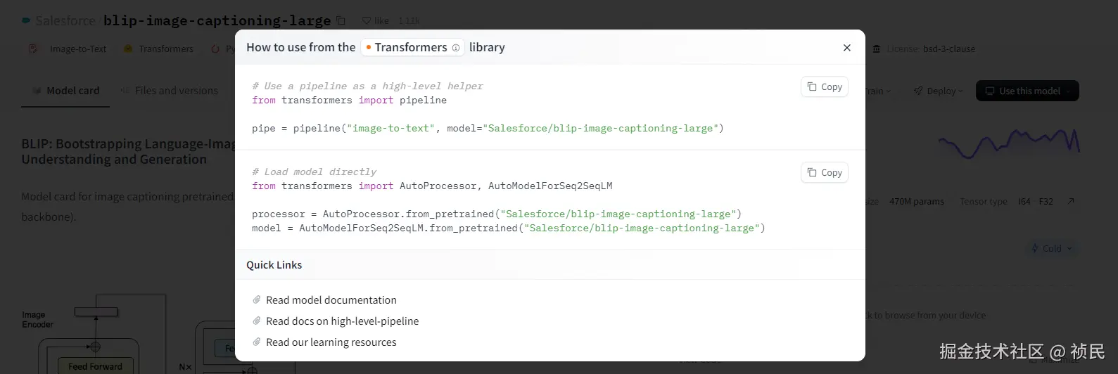
Task: Click the lightning bolt Cold status icon
Action: [1035, 248]
